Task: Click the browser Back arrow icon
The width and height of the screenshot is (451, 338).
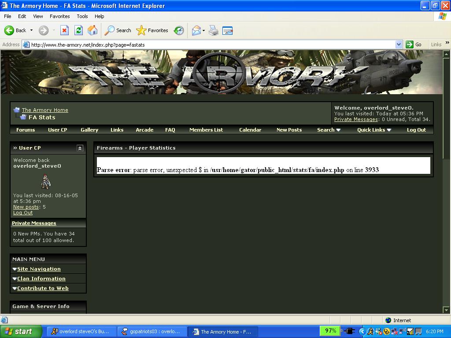Action: point(10,30)
